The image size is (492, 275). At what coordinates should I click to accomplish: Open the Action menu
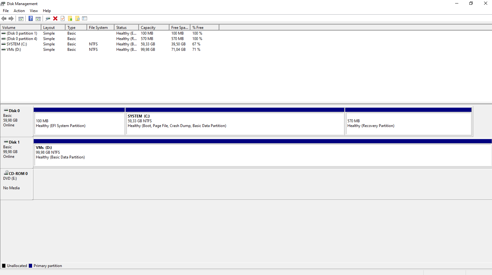(19, 11)
